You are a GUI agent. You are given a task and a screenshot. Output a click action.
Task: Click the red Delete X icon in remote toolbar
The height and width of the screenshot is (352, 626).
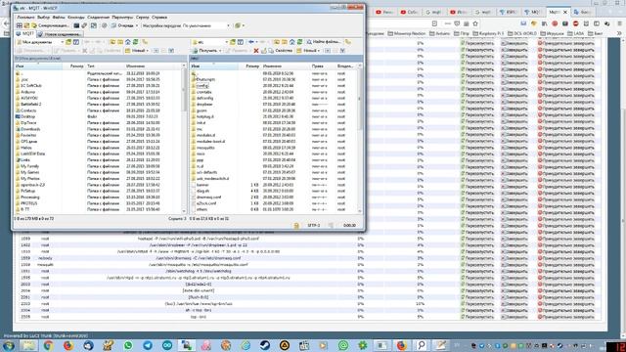pos(256,51)
